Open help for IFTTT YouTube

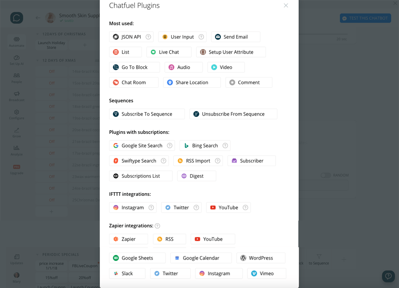245,208
